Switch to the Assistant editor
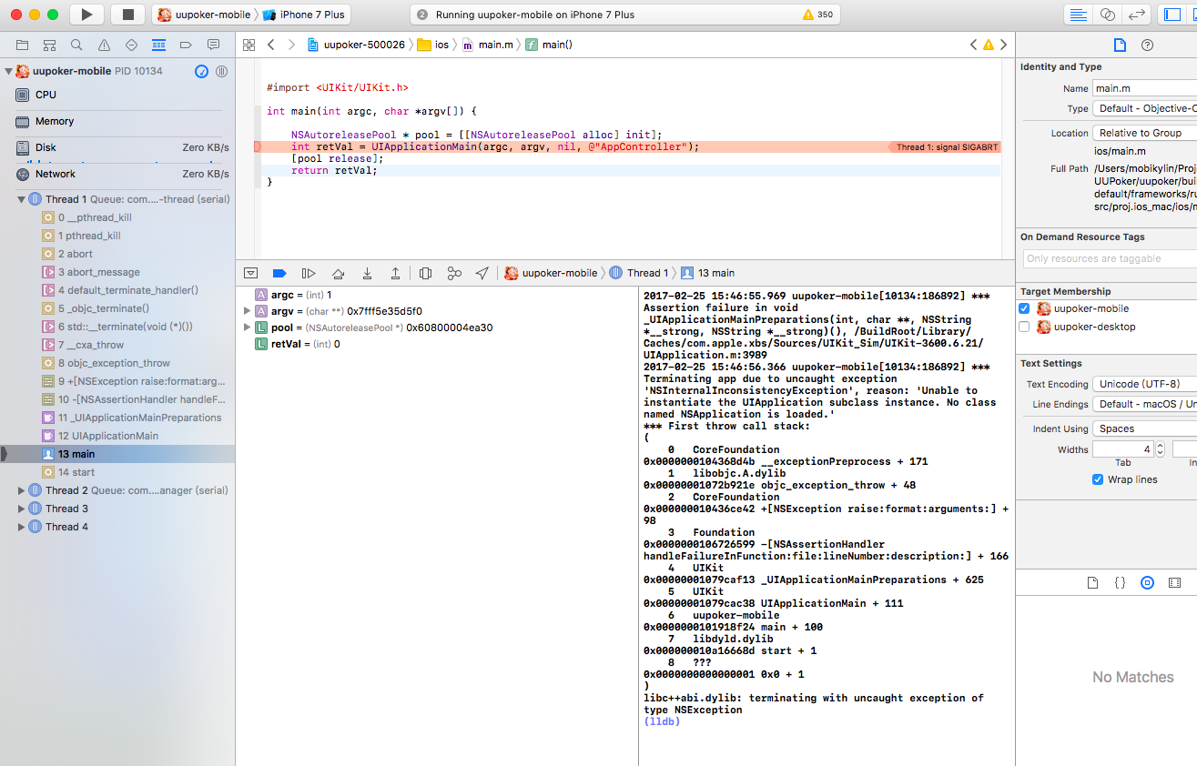 (1107, 15)
